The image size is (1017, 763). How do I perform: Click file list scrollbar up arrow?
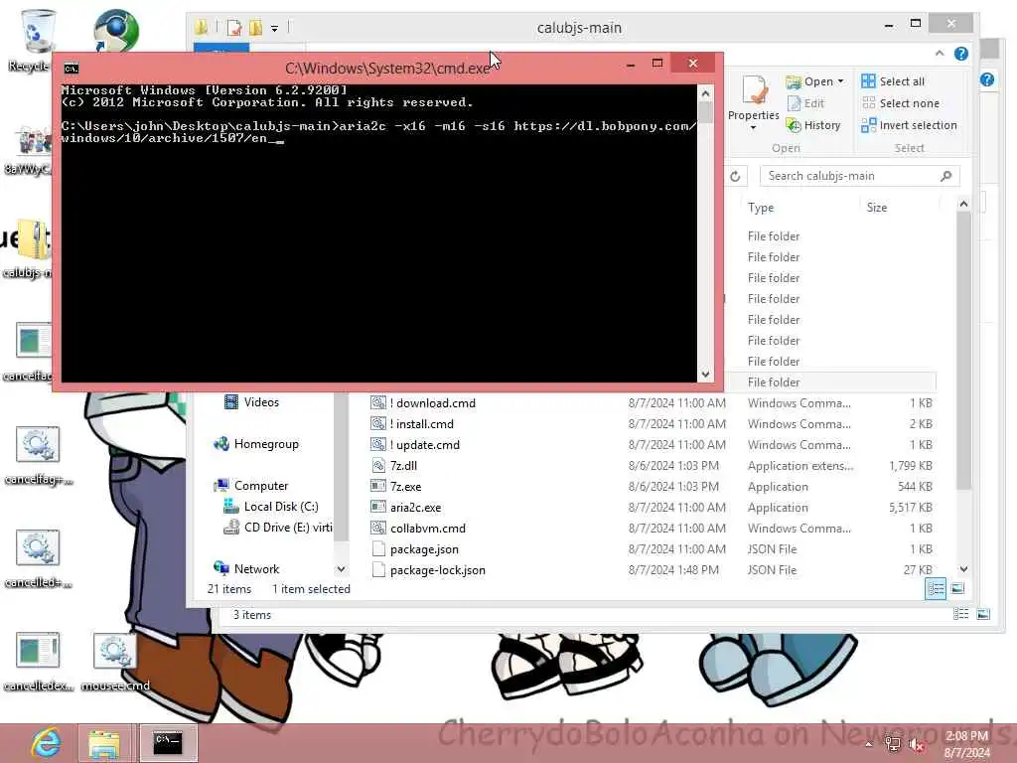coord(963,204)
